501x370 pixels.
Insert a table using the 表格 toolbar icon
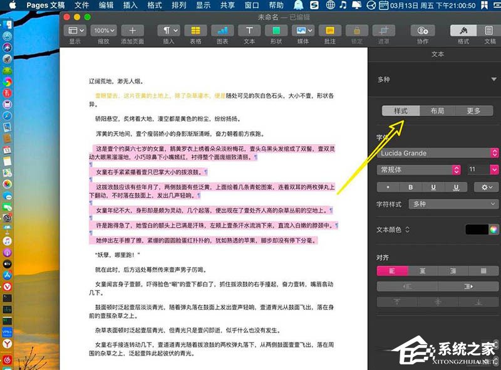pyautogui.click(x=196, y=30)
